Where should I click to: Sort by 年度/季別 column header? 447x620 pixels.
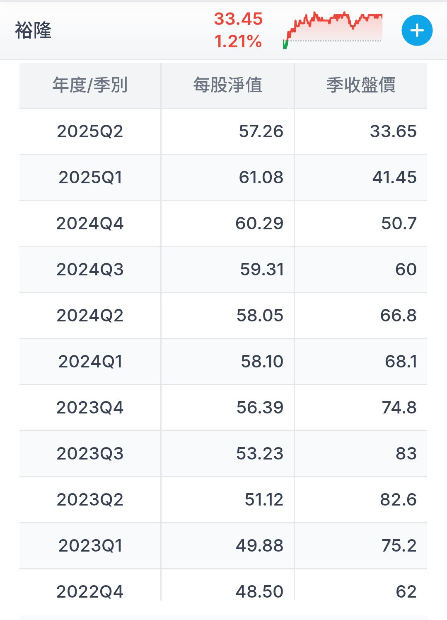pos(90,85)
